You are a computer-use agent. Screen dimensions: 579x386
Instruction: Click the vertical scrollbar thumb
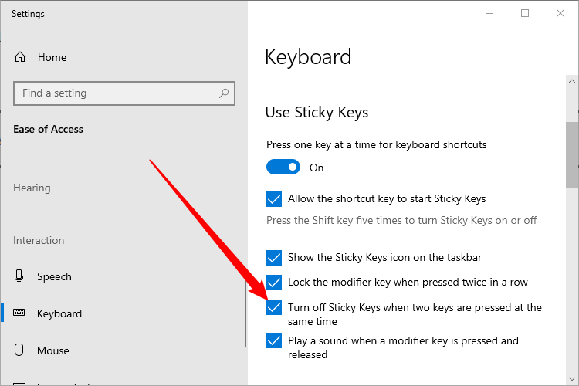point(572,154)
